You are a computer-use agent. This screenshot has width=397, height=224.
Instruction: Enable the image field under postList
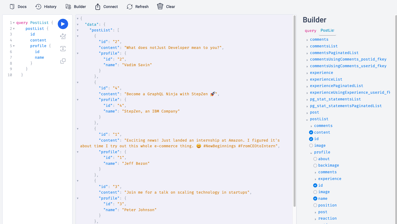click(x=311, y=145)
